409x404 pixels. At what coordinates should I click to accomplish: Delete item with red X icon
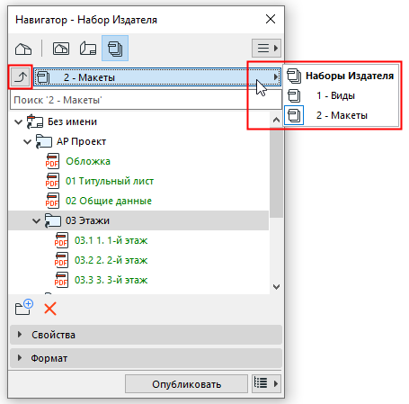point(50,309)
